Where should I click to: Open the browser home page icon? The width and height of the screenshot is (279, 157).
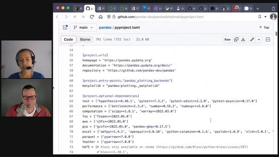(101, 17)
